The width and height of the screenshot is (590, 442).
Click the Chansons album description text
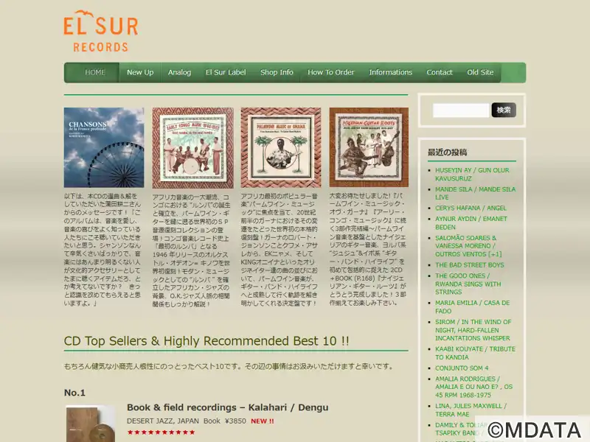[x=103, y=250]
